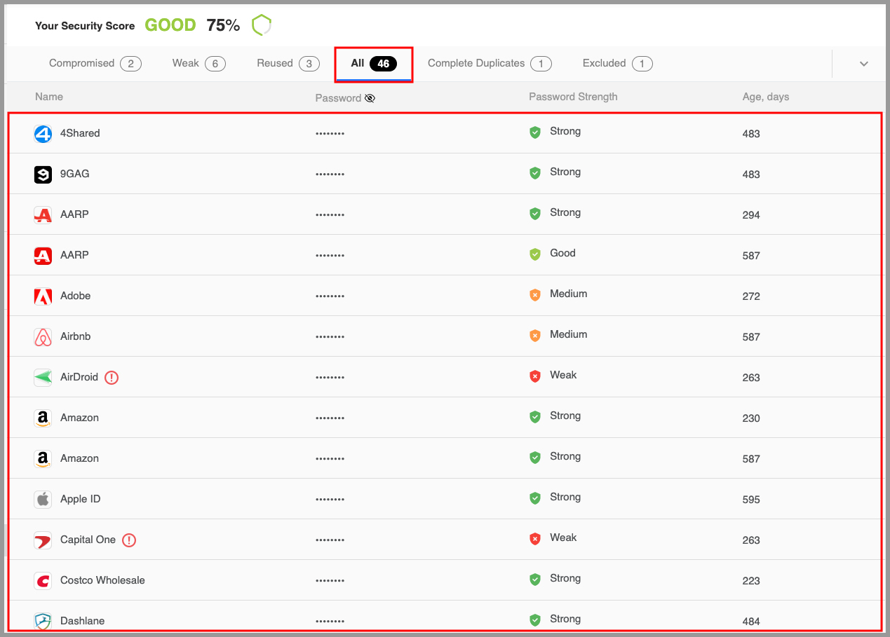The height and width of the screenshot is (637, 890).
Task: Click the Airbnb logo icon
Action: coord(43,337)
